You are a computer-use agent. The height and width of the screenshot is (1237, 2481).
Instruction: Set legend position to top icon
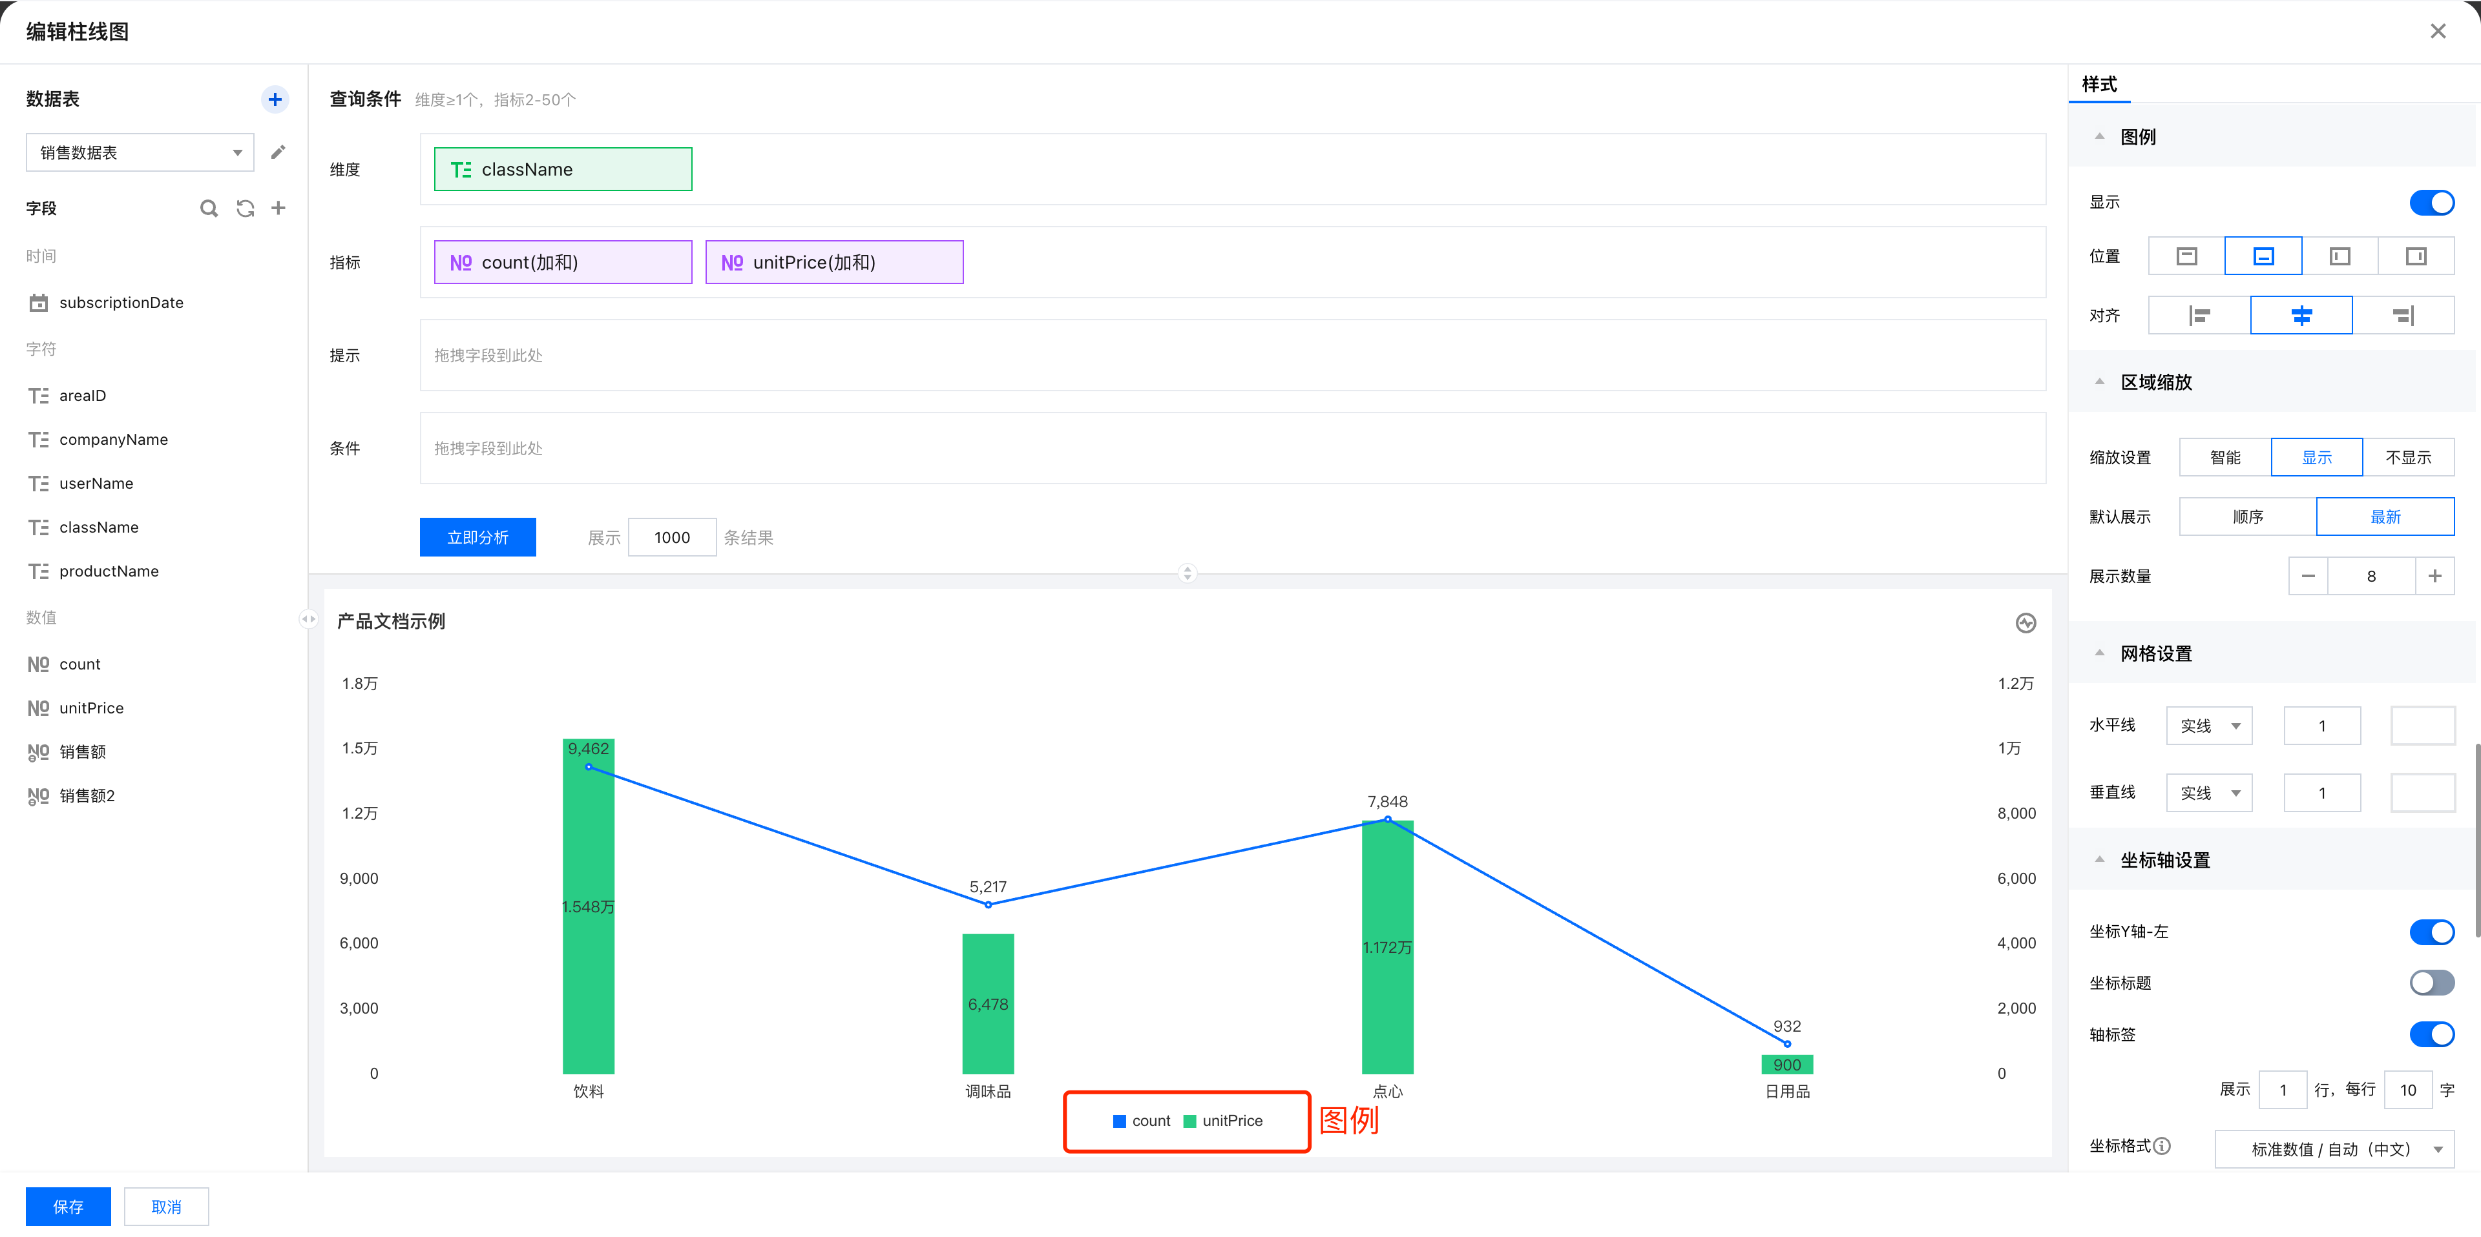tap(2186, 256)
